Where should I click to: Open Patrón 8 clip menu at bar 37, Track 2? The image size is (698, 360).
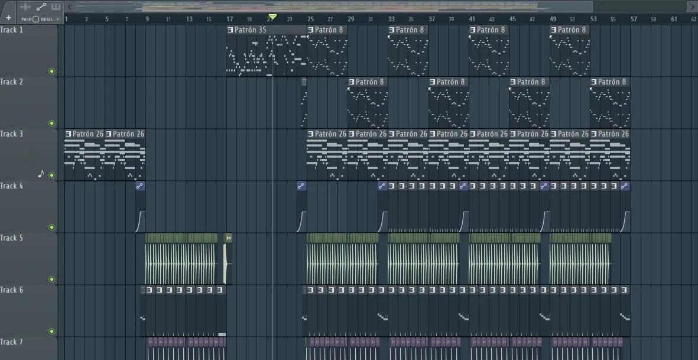click(x=432, y=82)
